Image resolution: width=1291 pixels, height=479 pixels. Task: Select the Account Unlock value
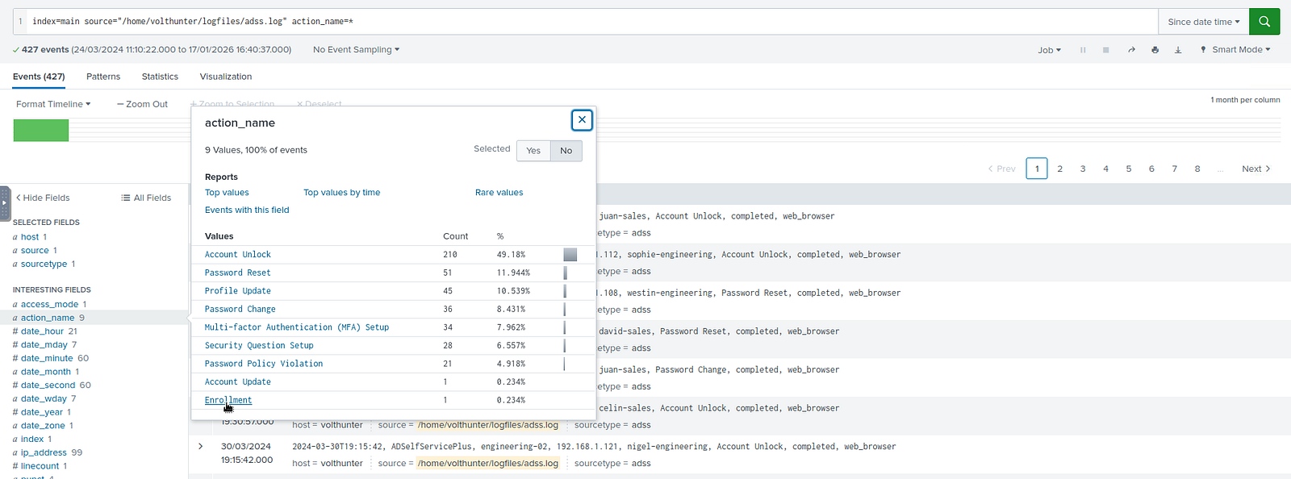[237, 255]
